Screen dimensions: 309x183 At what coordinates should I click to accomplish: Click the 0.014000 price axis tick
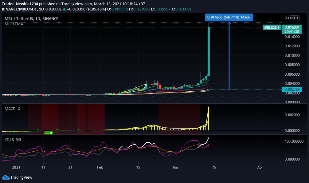tap(292, 37)
